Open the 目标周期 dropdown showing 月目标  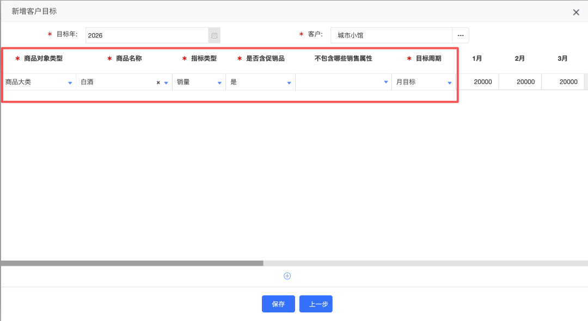(x=450, y=82)
